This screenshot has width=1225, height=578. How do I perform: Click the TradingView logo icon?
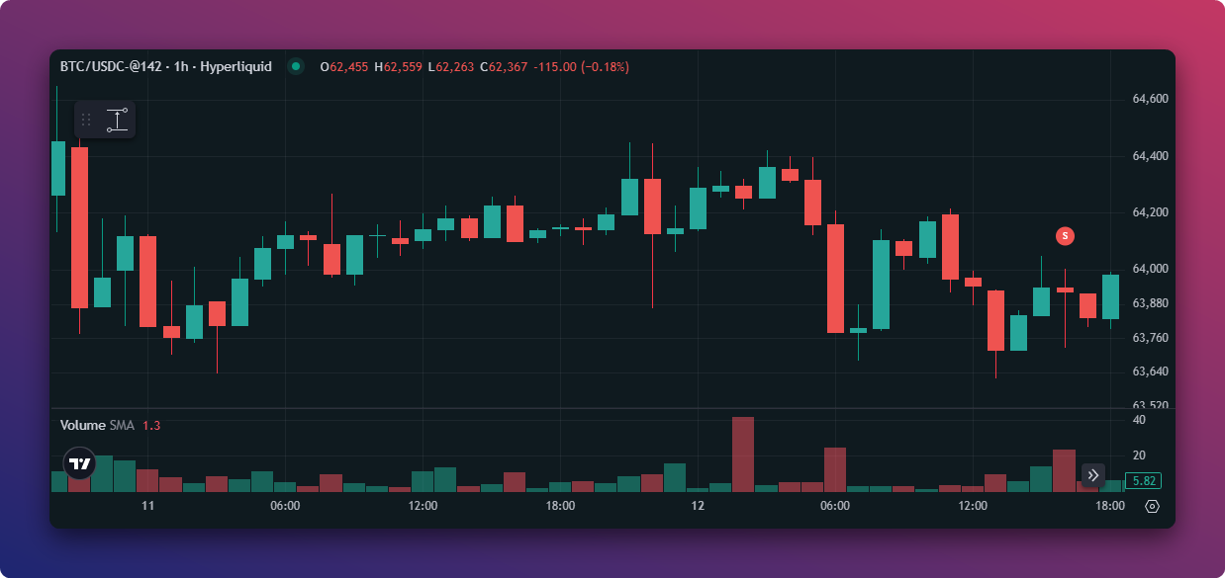point(79,462)
